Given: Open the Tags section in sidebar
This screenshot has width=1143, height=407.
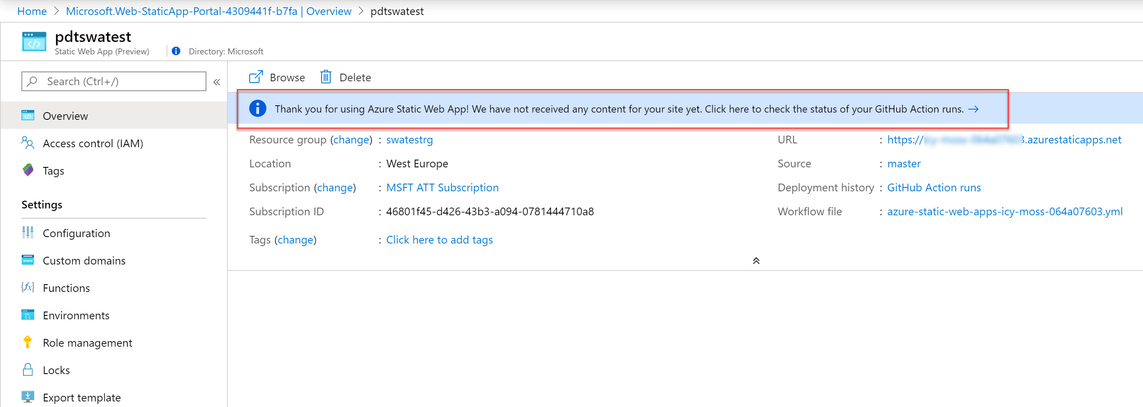Looking at the screenshot, I should click(x=53, y=170).
